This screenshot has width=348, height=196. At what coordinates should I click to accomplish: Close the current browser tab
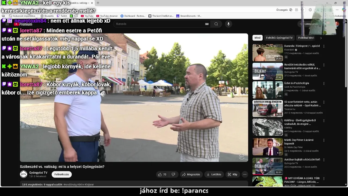[x=92, y=3]
